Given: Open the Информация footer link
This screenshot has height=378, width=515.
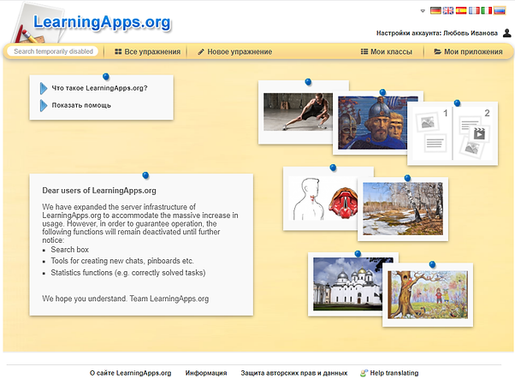Looking at the screenshot, I should pyautogui.click(x=206, y=373).
